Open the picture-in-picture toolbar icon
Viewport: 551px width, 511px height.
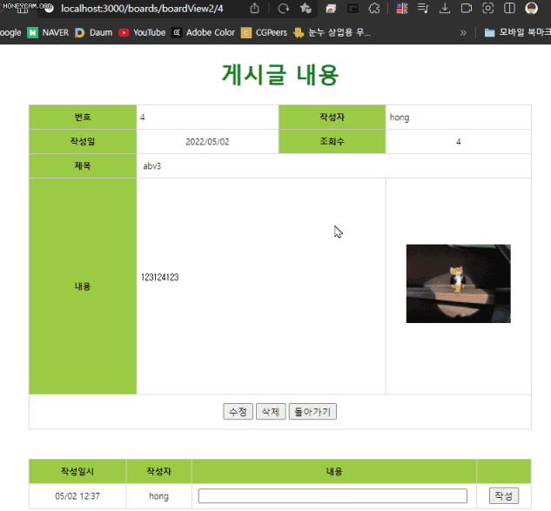point(353,8)
